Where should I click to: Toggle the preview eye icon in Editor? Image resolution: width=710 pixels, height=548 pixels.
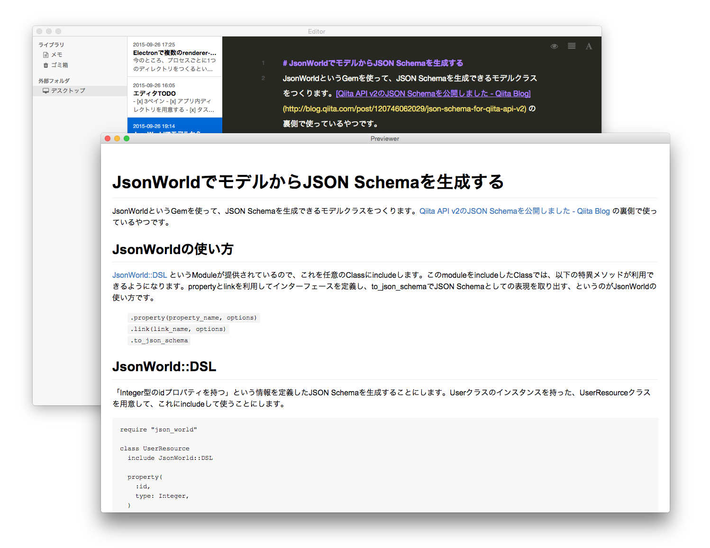coord(554,46)
